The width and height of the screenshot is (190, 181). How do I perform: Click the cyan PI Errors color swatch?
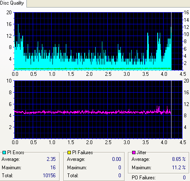coord(4,153)
